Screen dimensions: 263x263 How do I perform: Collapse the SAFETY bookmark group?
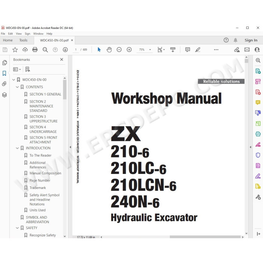click(x=17, y=228)
